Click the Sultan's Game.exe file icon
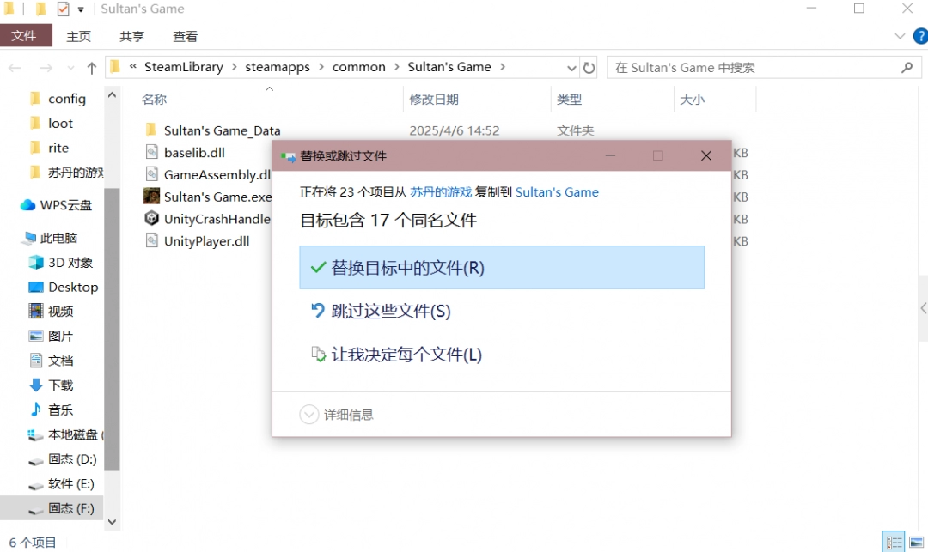The image size is (928, 552). [x=151, y=197]
